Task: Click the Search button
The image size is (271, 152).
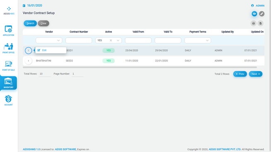Action: pos(30,23)
